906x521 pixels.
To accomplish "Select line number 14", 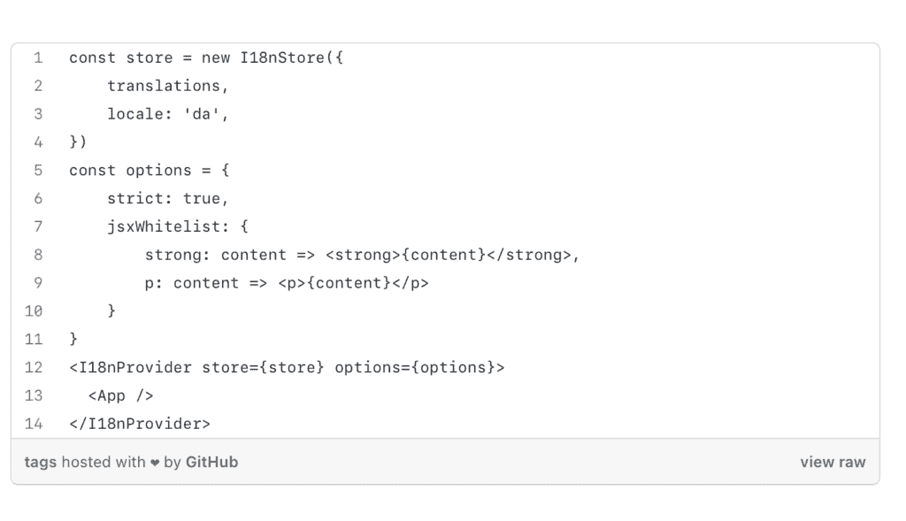I will (34, 424).
